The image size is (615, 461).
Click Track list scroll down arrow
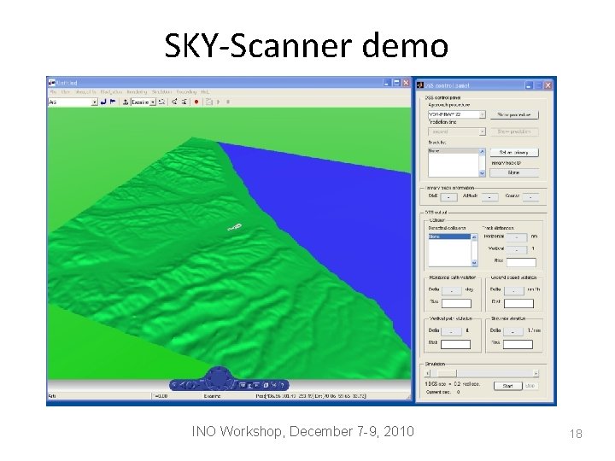[482, 173]
